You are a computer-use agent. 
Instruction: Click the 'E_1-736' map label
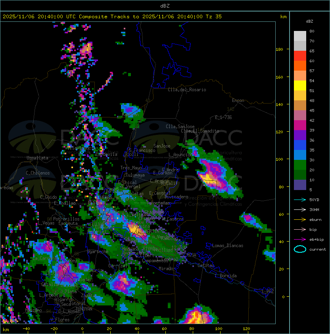tap(223, 117)
